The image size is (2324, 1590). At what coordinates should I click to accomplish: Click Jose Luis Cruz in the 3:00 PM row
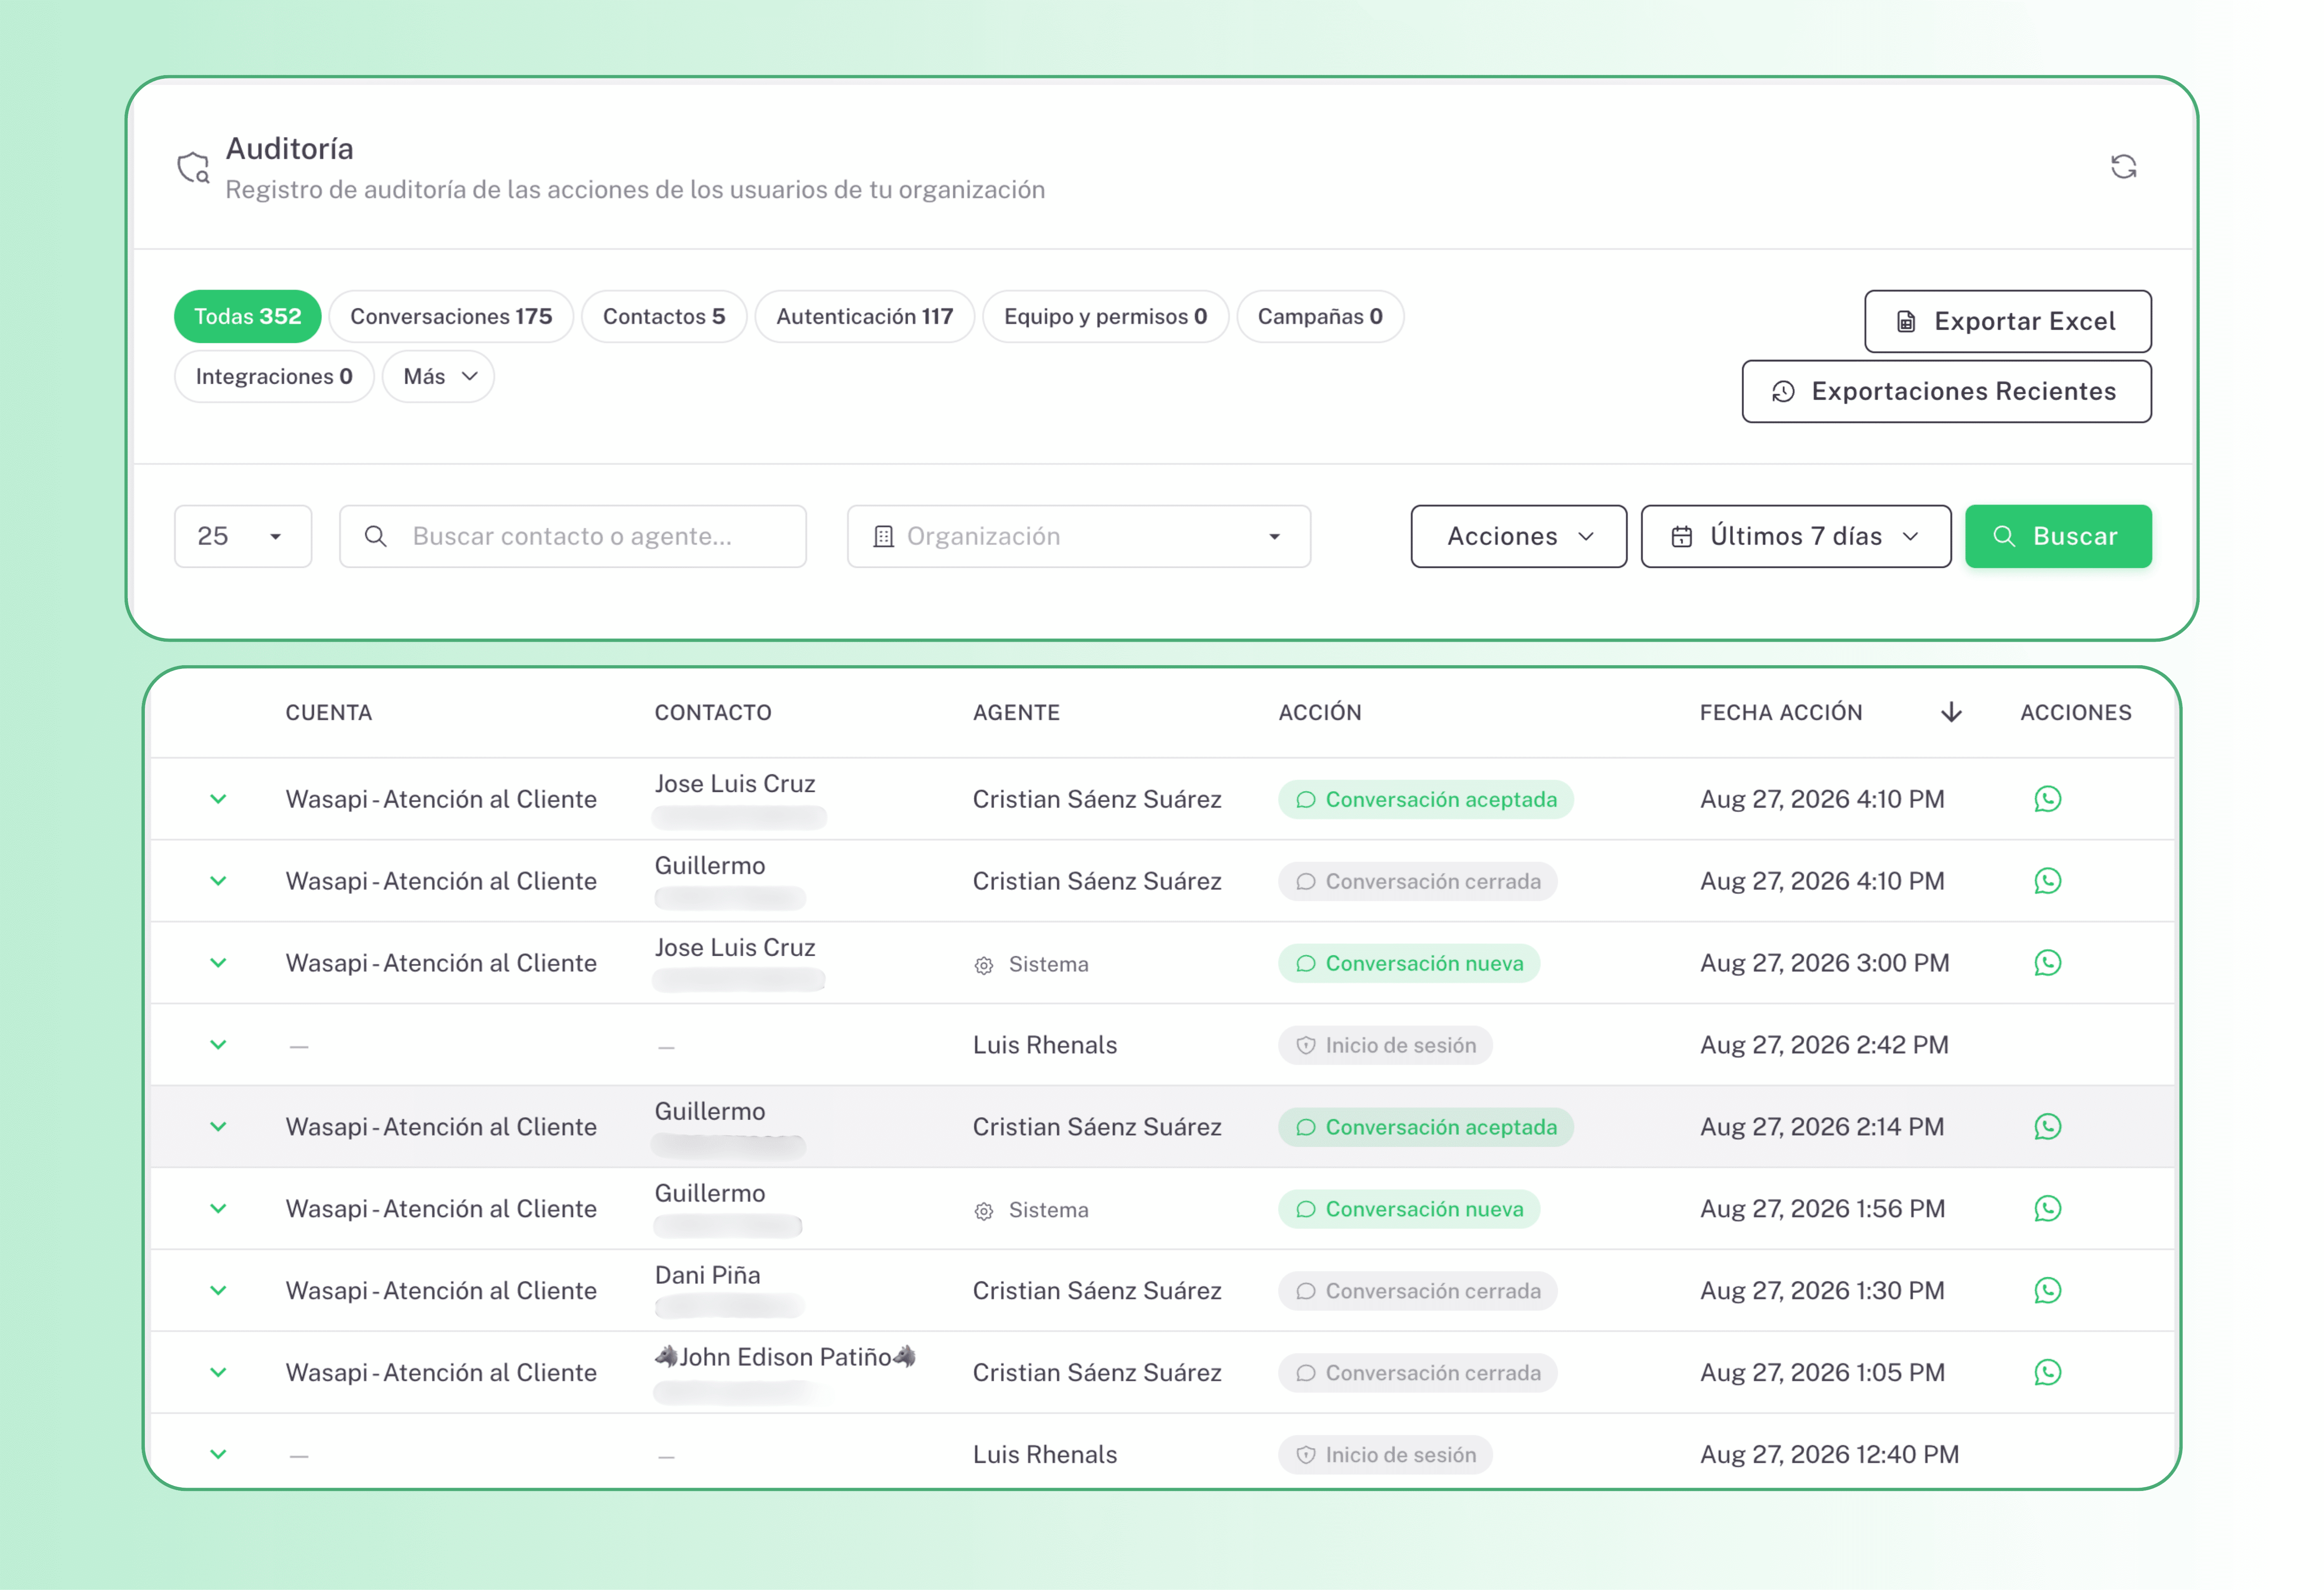point(735,947)
